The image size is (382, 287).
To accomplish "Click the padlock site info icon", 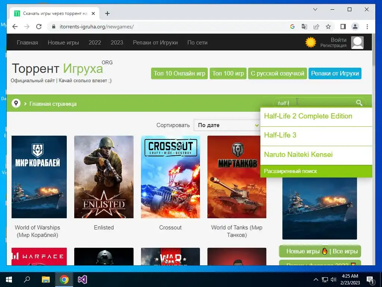I will [54, 27].
